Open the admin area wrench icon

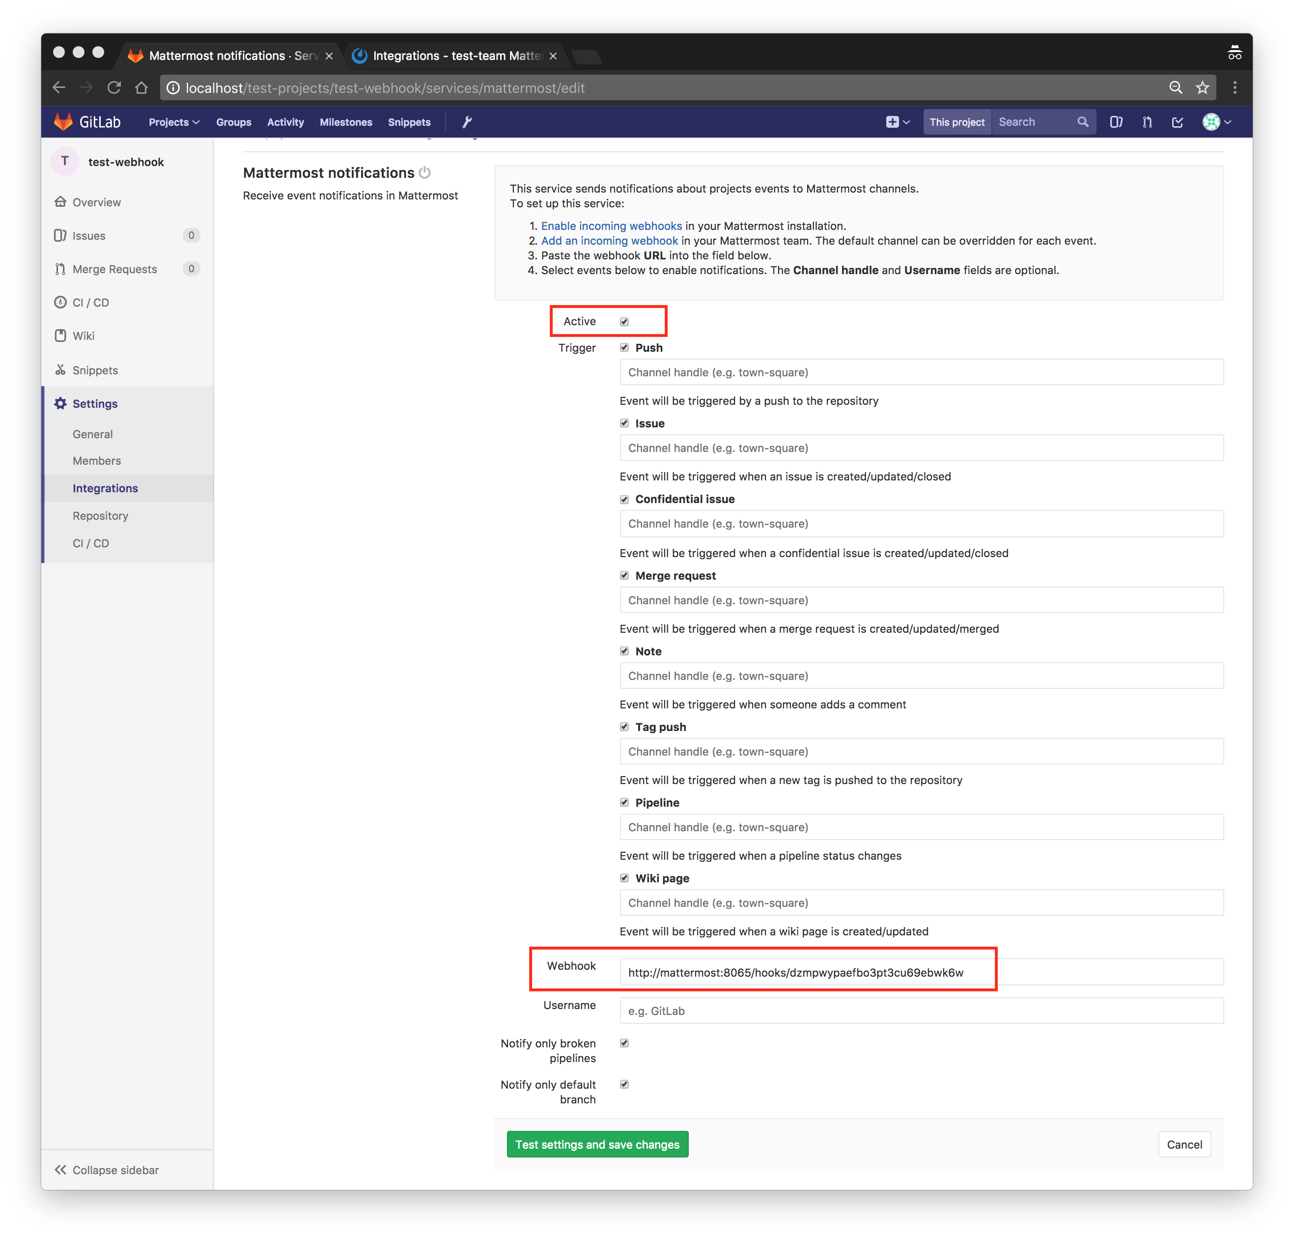pos(467,122)
